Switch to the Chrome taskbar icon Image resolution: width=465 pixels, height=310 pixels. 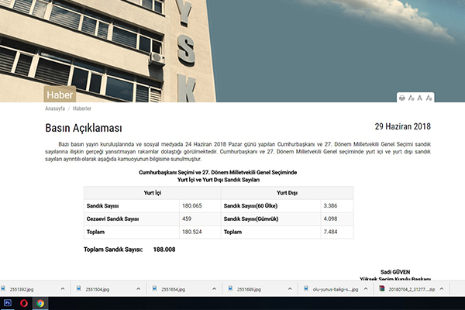click(40, 303)
